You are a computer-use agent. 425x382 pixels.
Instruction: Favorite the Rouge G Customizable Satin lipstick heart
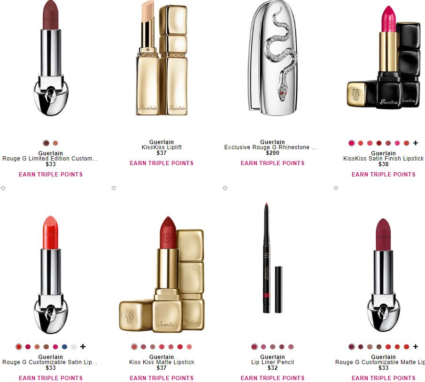3,188
